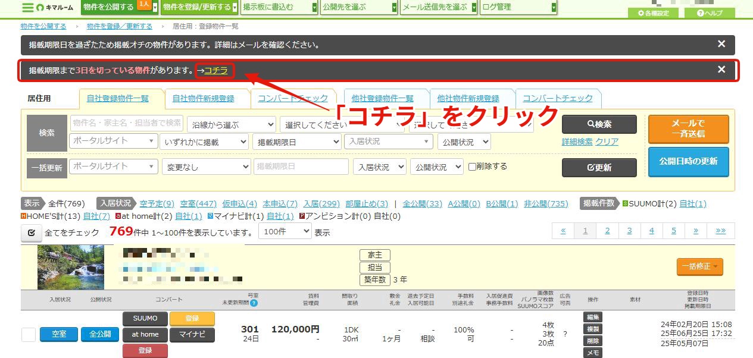Click the 空室 status button for room 301
The width and height of the screenshot is (753, 358).
click(x=59, y=334)
